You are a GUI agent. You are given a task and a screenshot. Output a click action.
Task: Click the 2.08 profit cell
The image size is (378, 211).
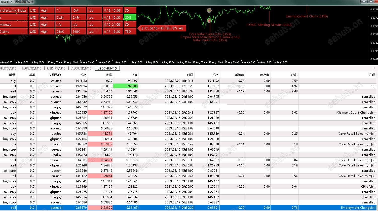(x=295, y=91)
